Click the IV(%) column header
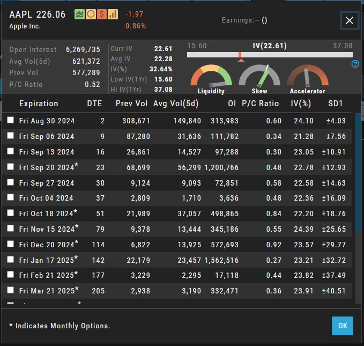Image resolution: width=364 pixels, height=346 pixels. click(x=301, y=104)
